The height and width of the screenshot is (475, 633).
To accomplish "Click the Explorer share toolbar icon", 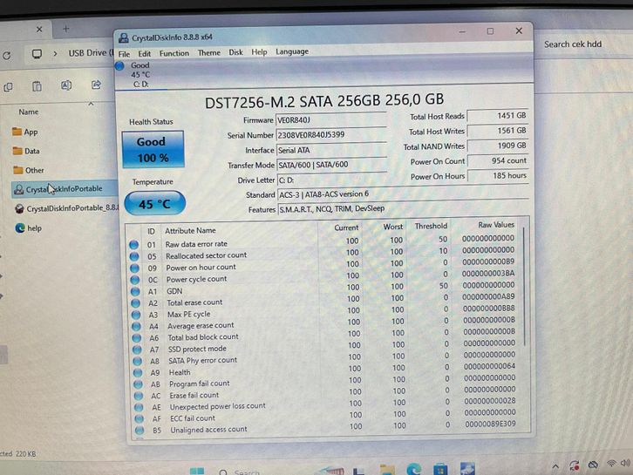I will pos(96,85).
